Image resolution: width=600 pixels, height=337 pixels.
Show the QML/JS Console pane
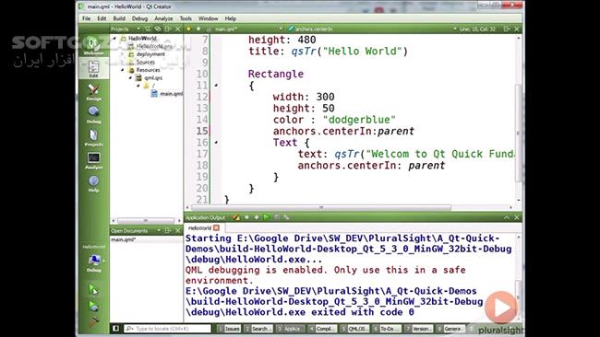pos(354,329)
